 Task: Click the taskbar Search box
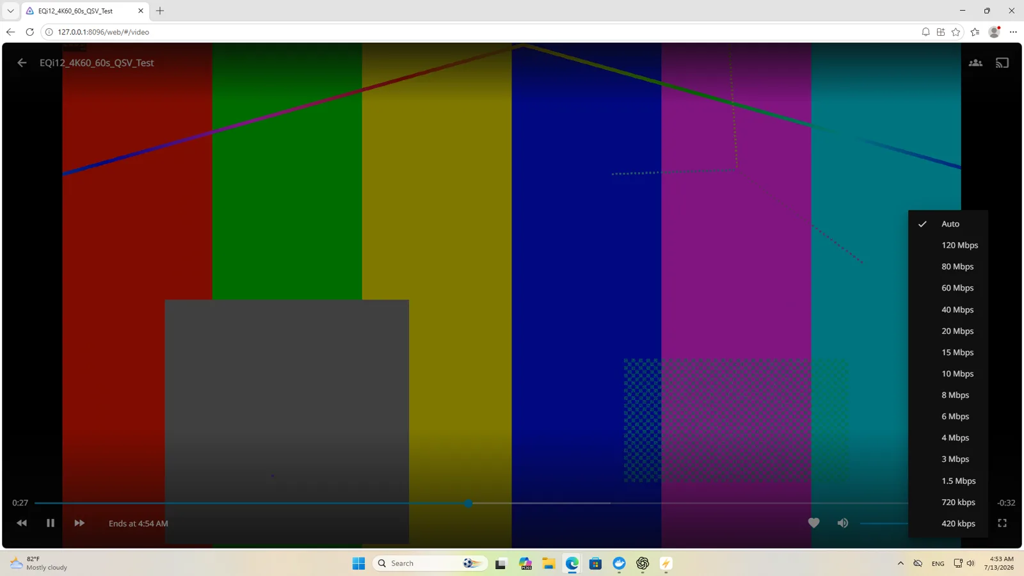[x=430, y=563]
